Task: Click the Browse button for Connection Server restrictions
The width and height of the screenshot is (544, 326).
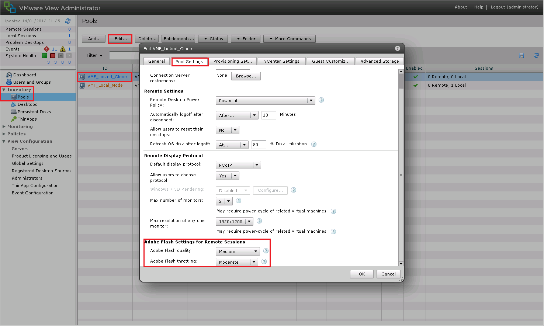Action: click(246, 76)
